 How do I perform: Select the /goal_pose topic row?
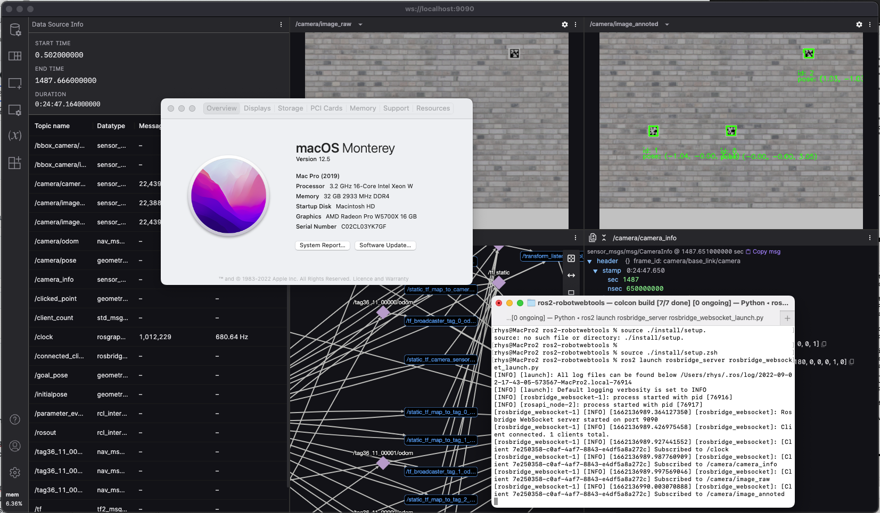158,375
